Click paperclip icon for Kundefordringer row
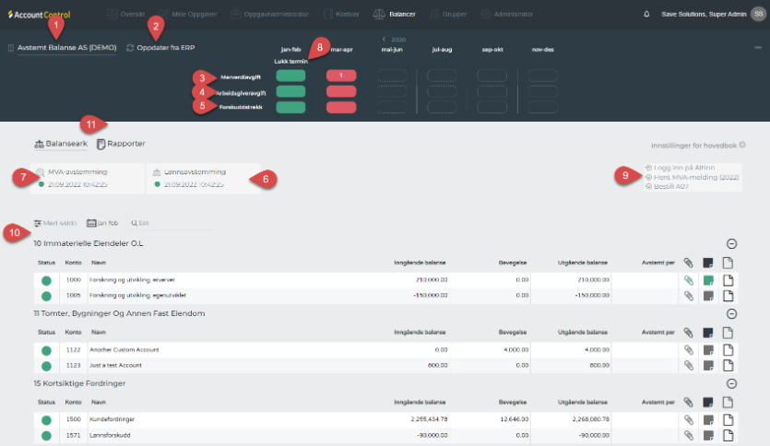Screen dimensions: 770x446 coord(688,420)
